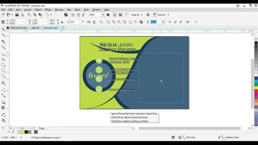Image resolution: width=258 pixels, height=145 pixels.
Task: Click the Create boundary icon
Action: click(141, 22)
